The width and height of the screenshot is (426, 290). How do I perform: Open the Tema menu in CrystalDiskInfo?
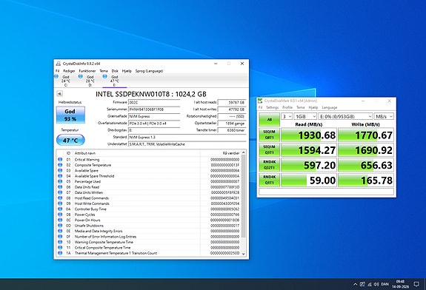[104, 71]
